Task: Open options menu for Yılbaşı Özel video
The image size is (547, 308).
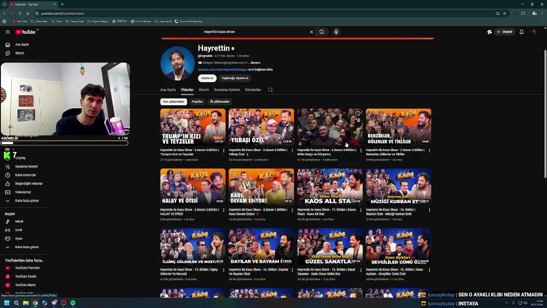Action: click(292, 151)
